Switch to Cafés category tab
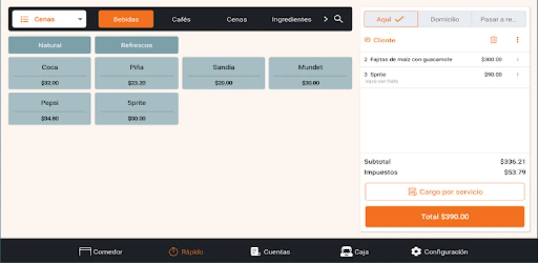Viewport: 538px width, 263px height. point(181,19)
